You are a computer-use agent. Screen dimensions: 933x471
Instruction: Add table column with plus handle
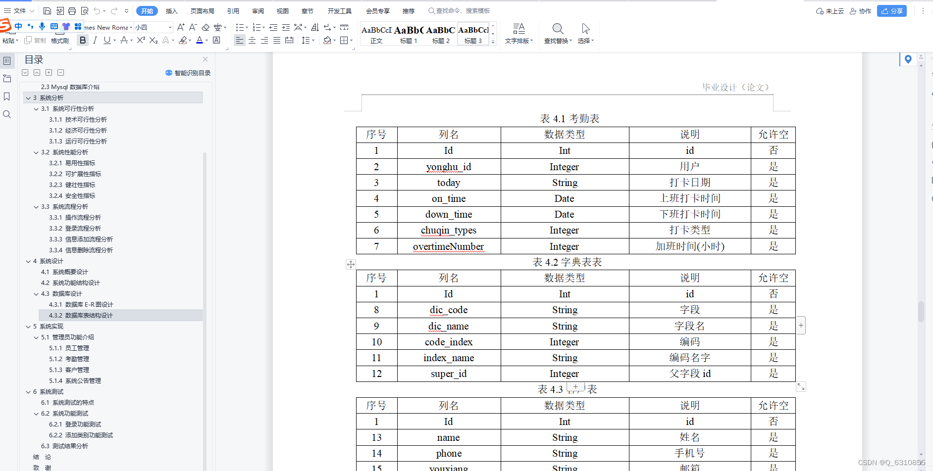coord(801,326)
